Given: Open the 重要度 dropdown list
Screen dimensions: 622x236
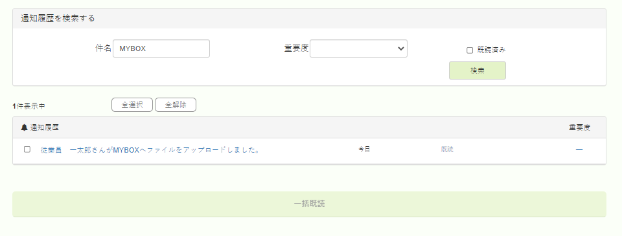Looking at the screenshot, I should pos(358,48).
